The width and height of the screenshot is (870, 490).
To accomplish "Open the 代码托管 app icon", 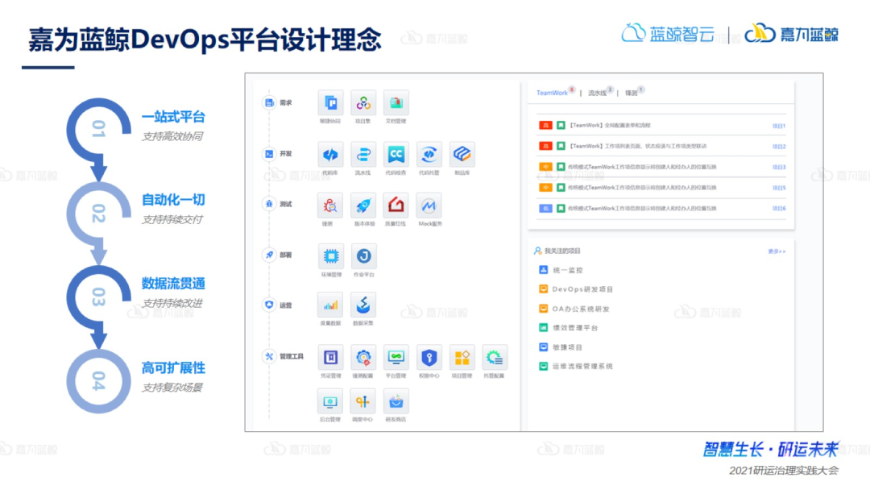I will click(429, 154).
